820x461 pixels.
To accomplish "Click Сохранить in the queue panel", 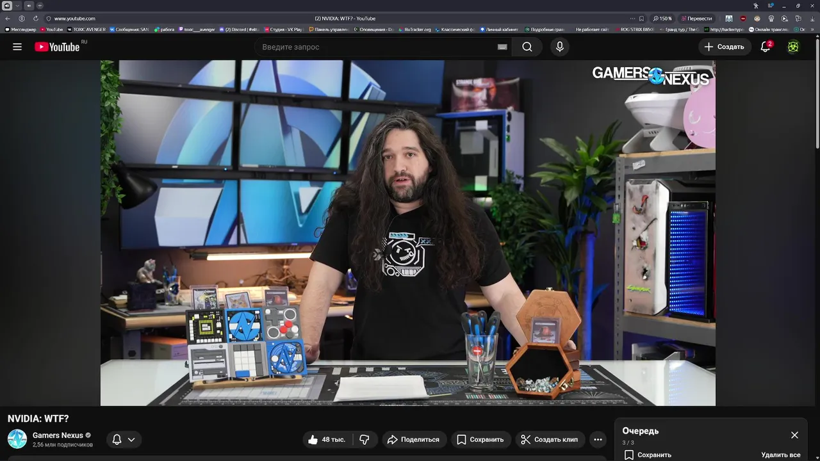I will coord(648,455).
